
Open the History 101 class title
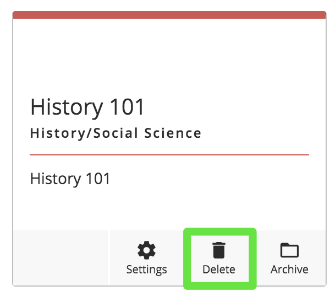tap(87, 106)
